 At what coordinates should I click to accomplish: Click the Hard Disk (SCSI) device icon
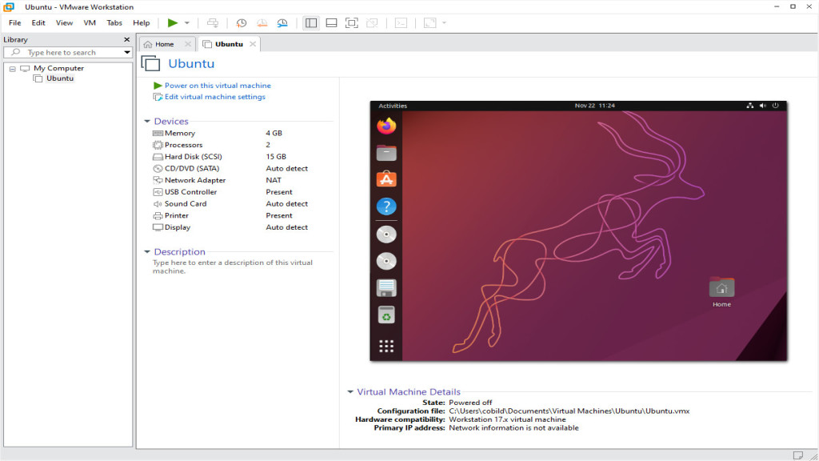pos(158,156)
